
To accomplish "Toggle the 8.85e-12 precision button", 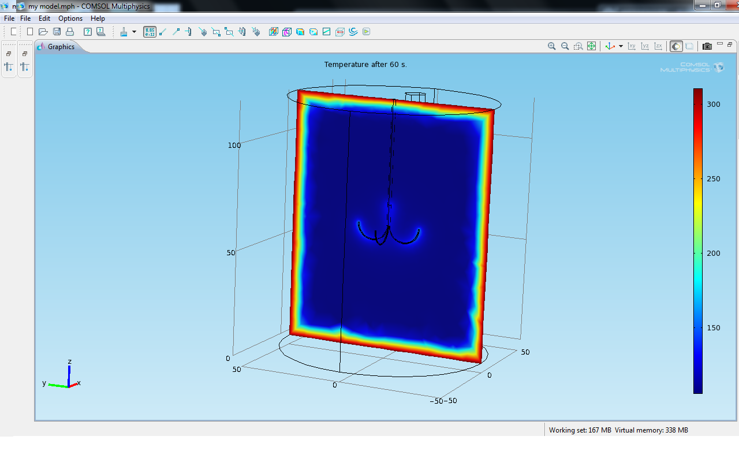I will [x=150, y=32].
